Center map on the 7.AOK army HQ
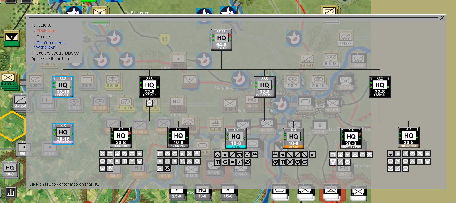Screen dimensions: 456x203 (x=222, y=40)
